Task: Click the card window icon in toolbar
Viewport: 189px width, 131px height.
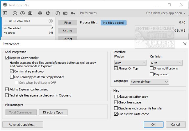Action: [65, 13]
